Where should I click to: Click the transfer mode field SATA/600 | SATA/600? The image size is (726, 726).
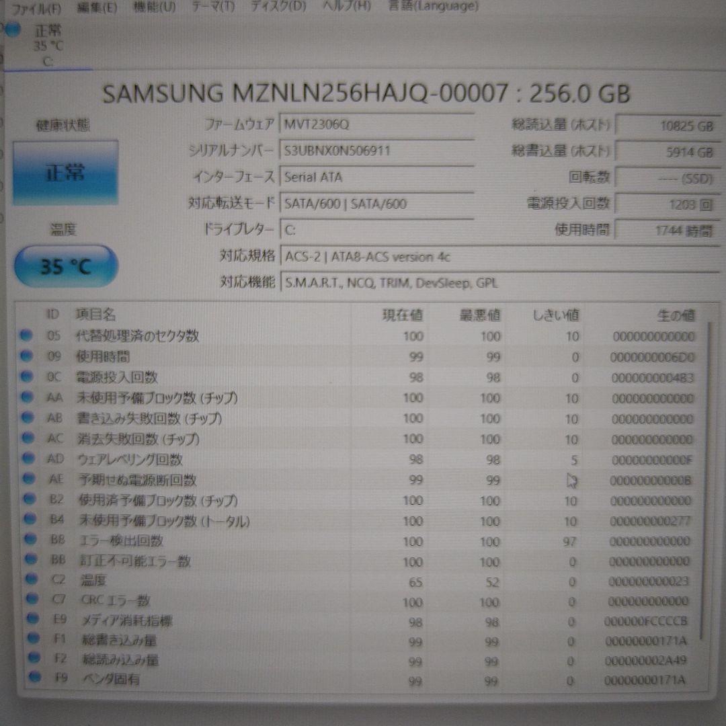click(x=376, y=204)
